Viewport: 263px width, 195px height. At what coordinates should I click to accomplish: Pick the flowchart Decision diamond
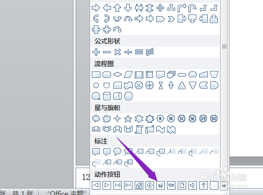point(118,74)
